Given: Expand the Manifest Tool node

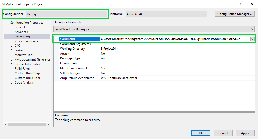Looking at the screenshot, I should 12,55.
